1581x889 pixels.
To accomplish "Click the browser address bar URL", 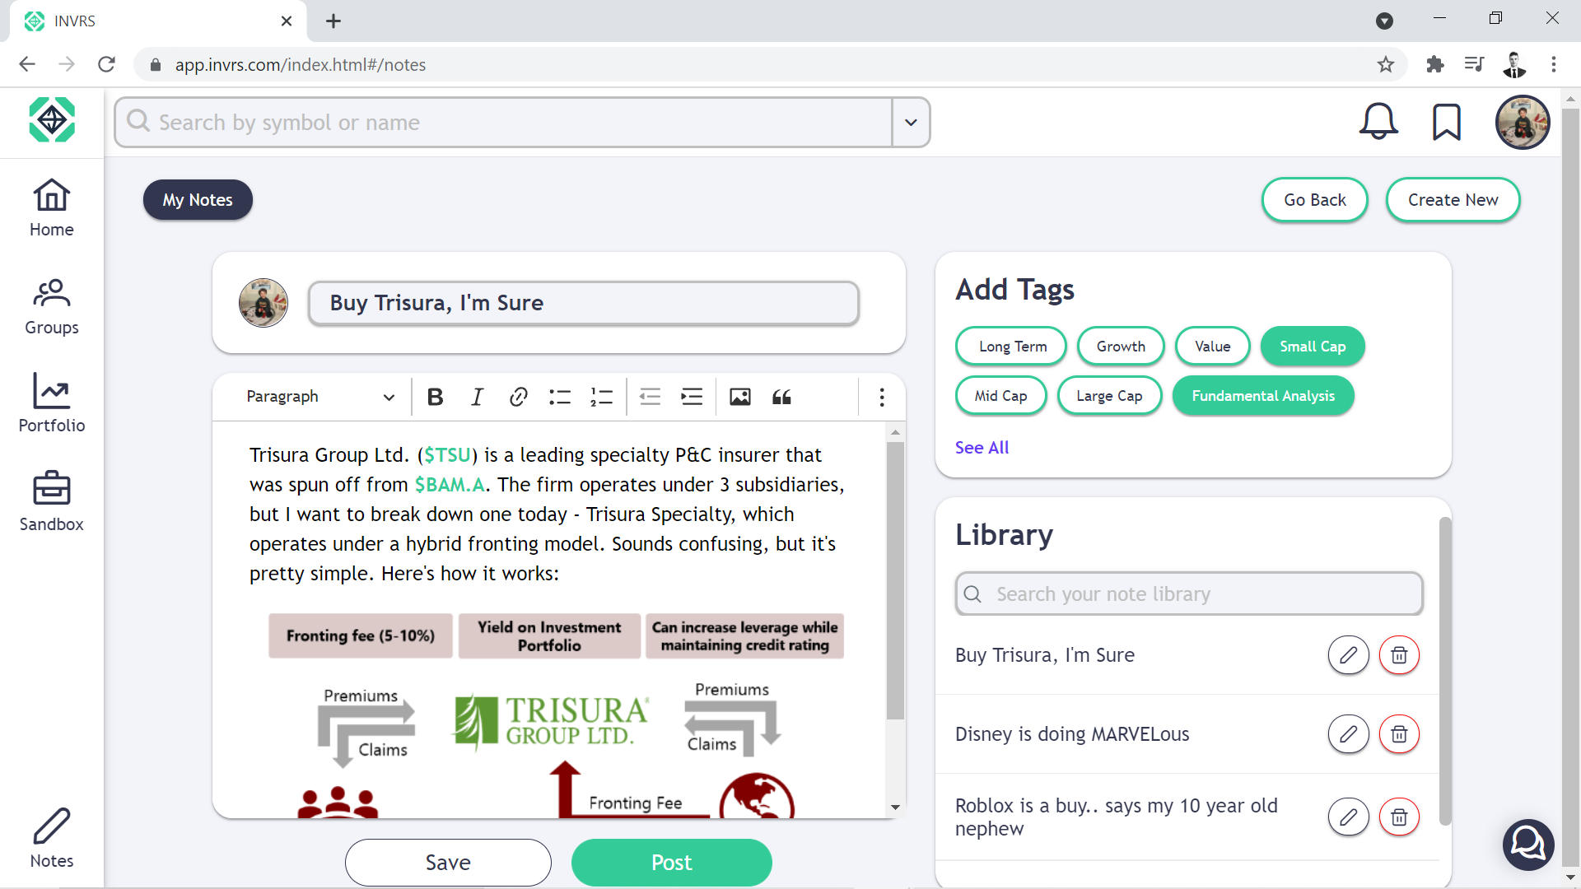I will coord(300,64).
